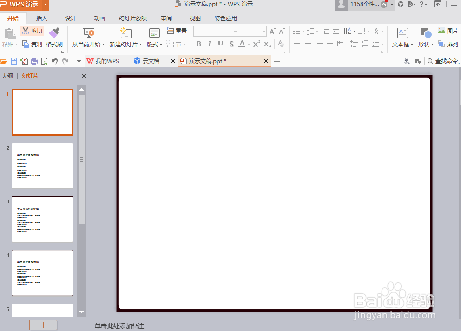
Task: Insert a Picture (图片)
Action: 448,31
